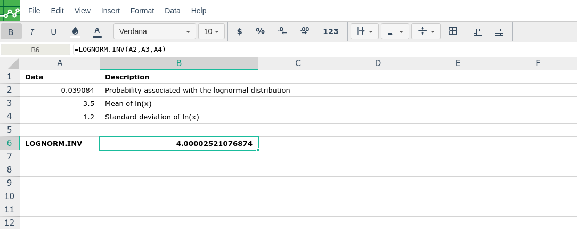Toggle underline formatting

[53, 32]
